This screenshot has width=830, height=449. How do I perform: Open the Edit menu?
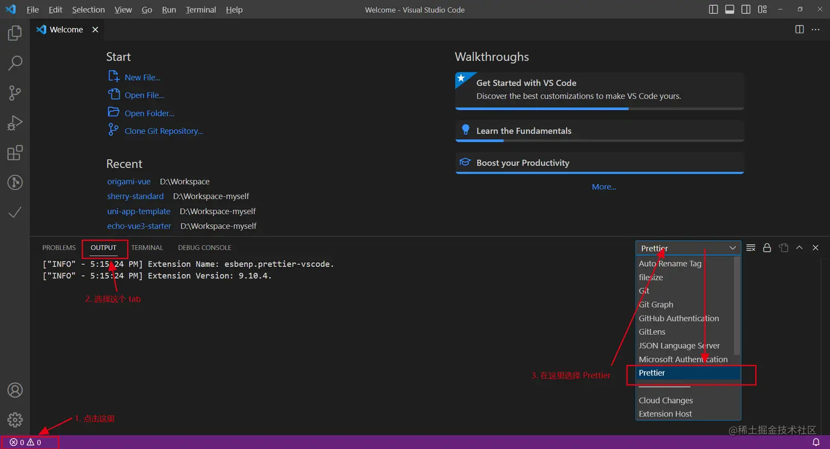tap(55, 9)
